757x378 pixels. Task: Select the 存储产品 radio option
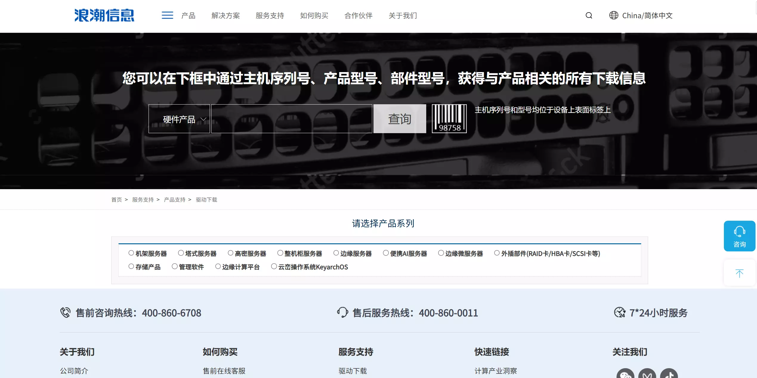tap(131, 266)
